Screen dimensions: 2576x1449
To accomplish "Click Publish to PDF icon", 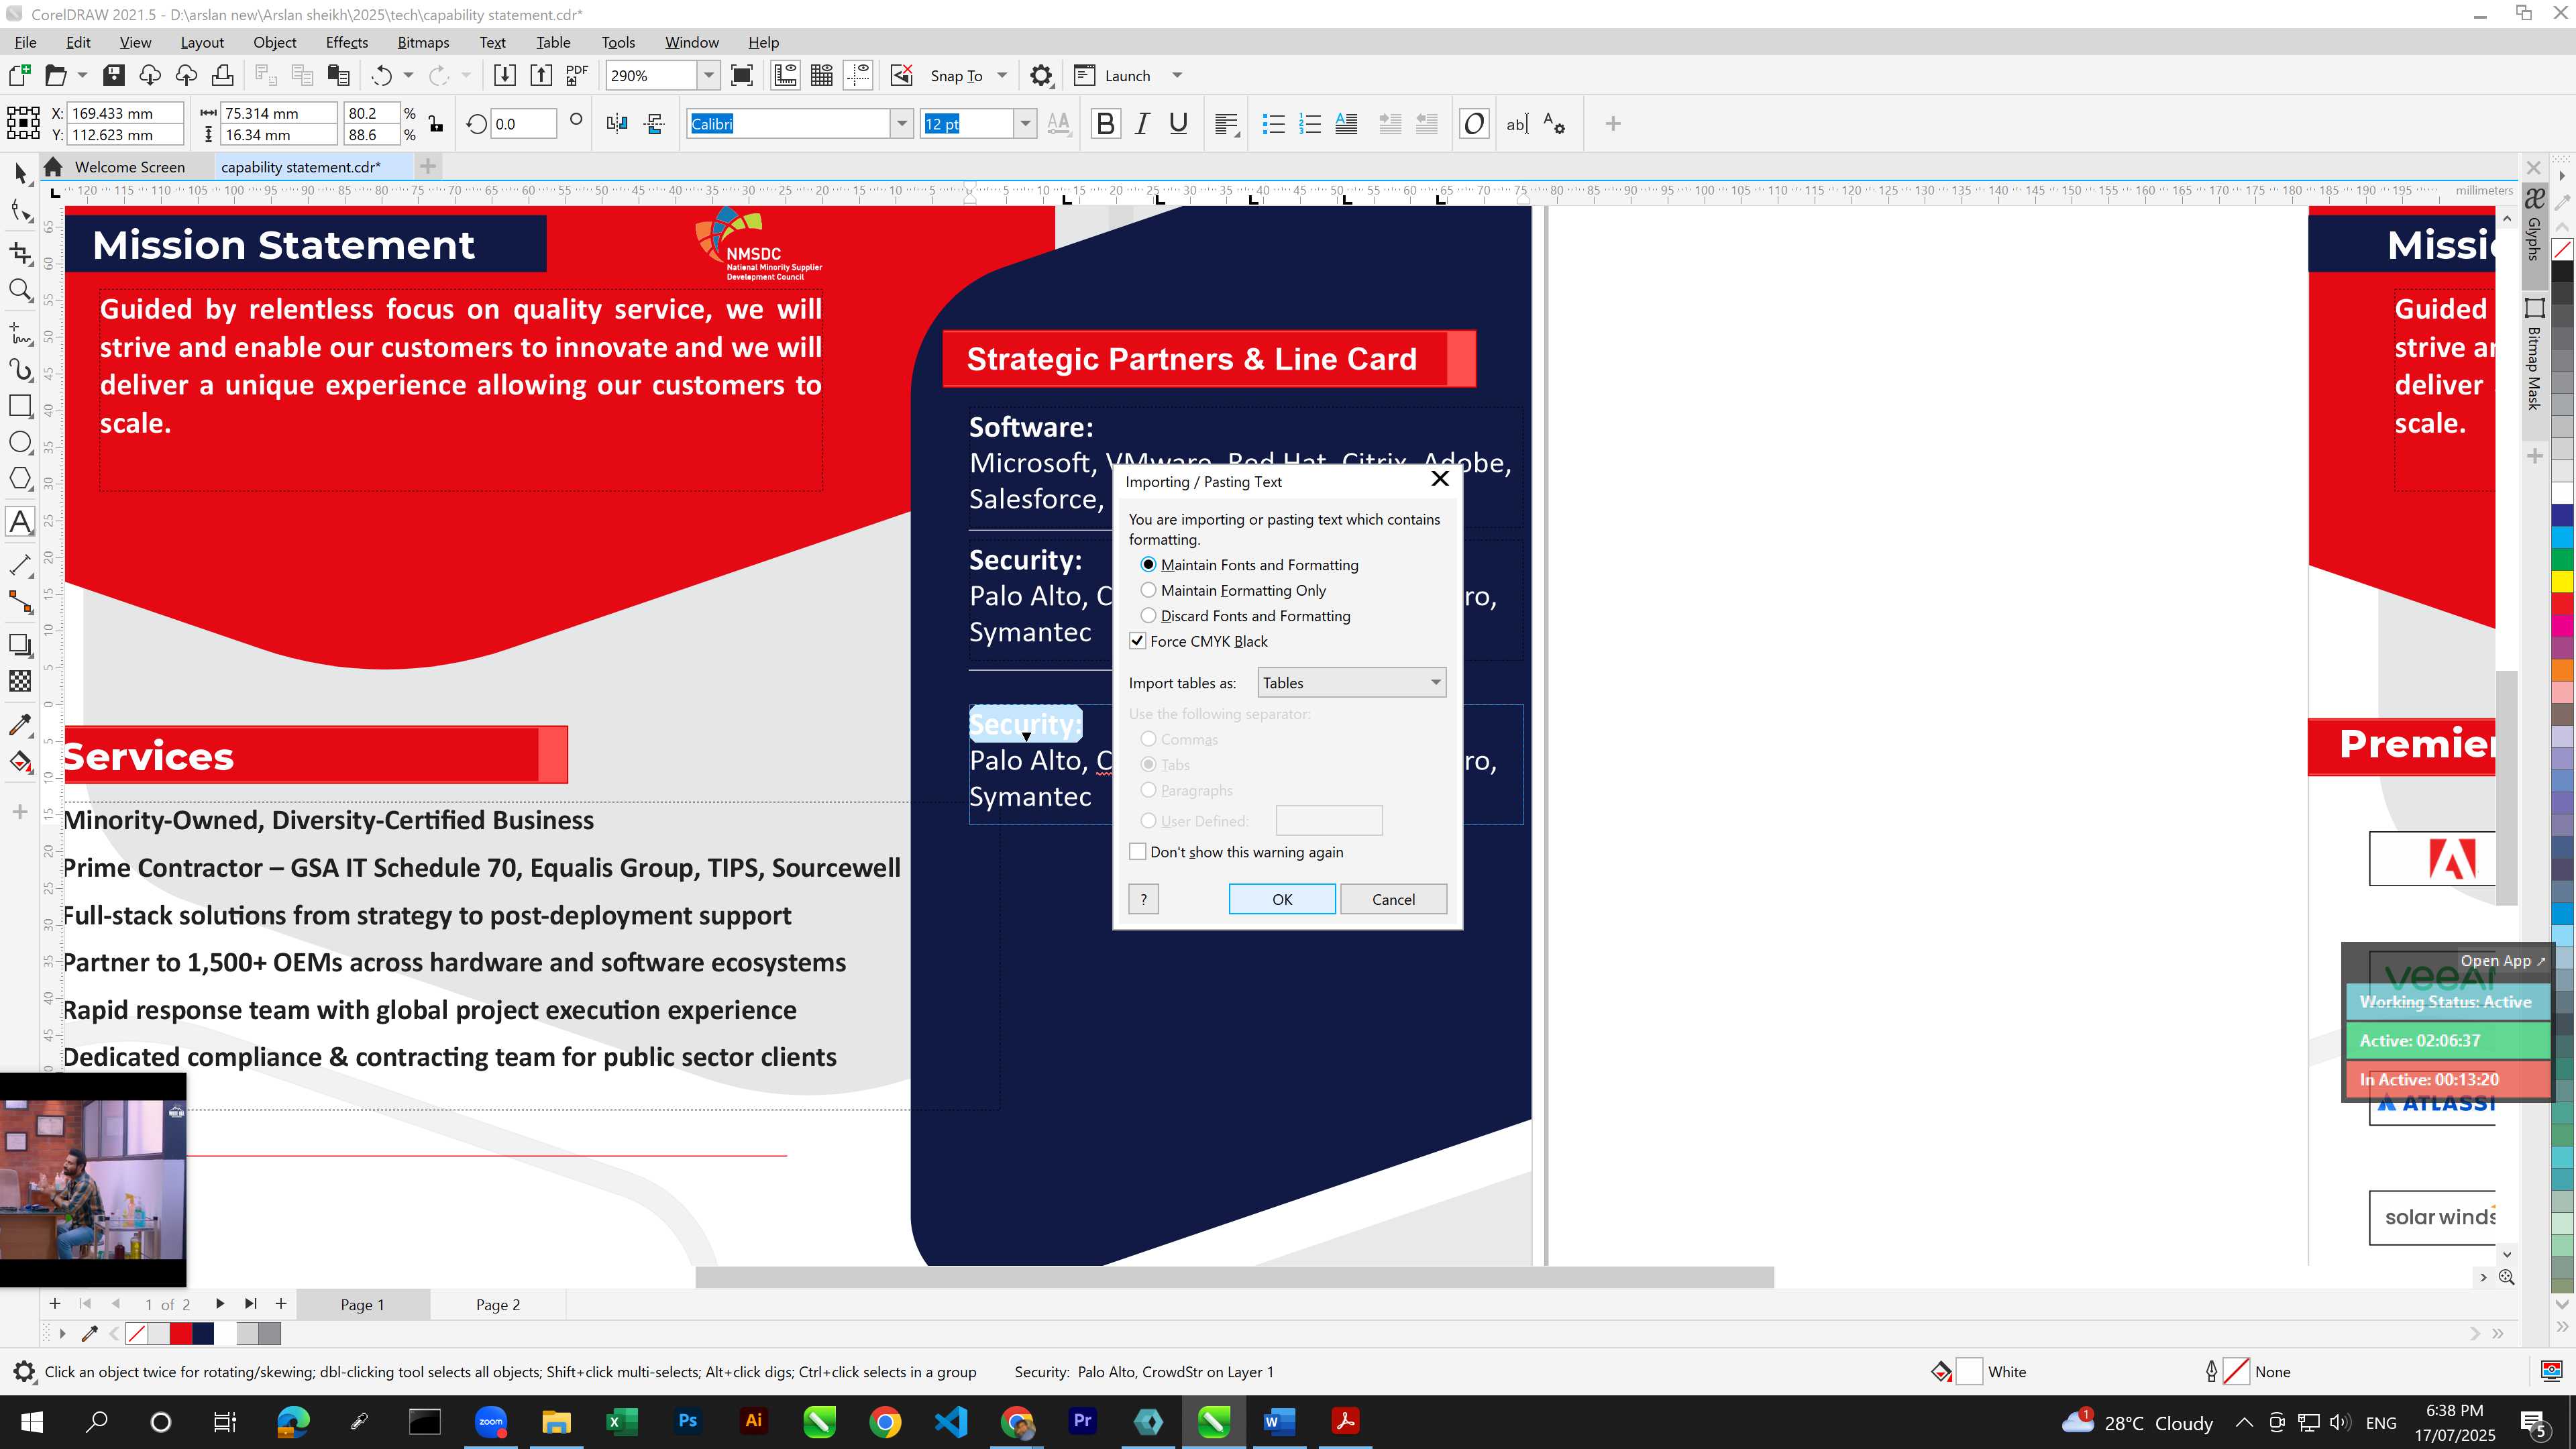I will (x=577, y=75).
